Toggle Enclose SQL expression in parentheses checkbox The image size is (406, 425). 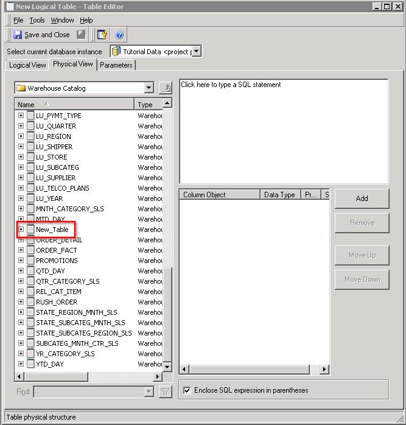tap(187, 390)
